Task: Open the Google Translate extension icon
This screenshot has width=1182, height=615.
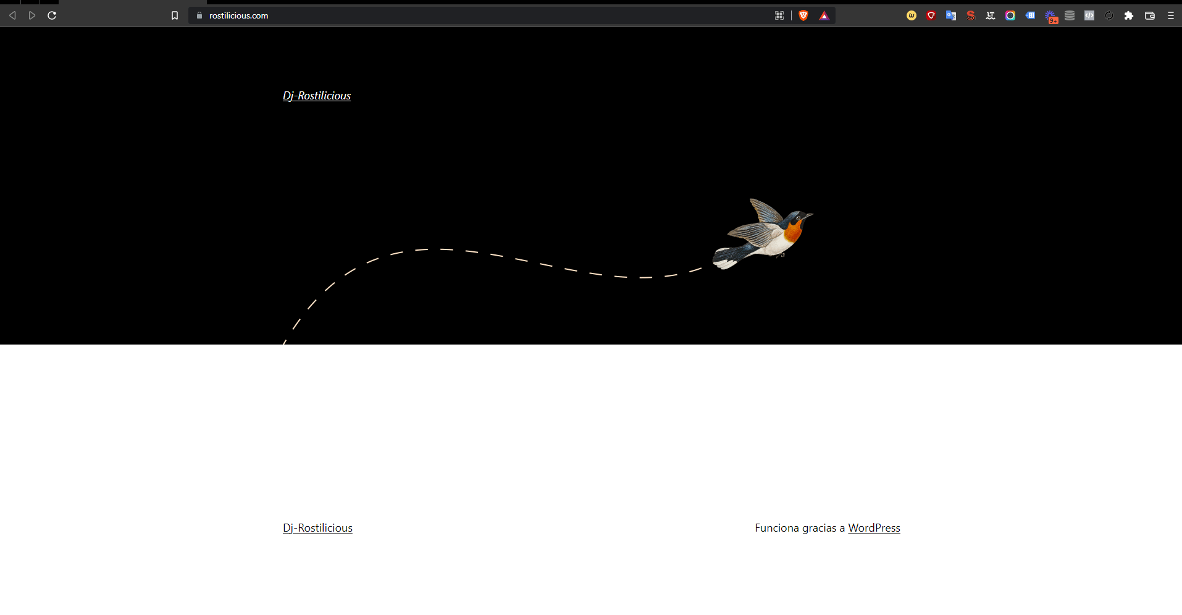Action: click(x=951, y=15)
